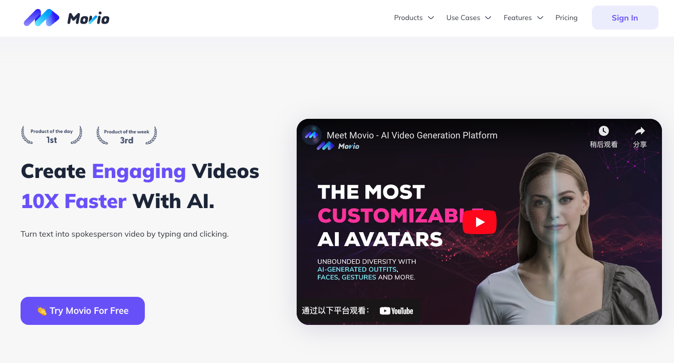Screen dimensions: 674x363
Task: Open the Use Cases menu
Action: [463, 18]
